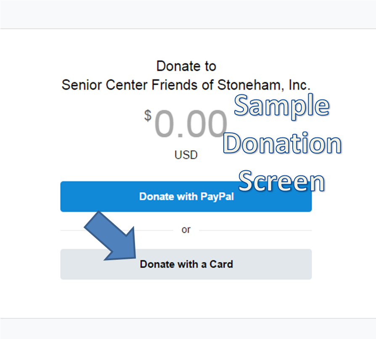Click the Donate with a Card label

click(185, 264)
